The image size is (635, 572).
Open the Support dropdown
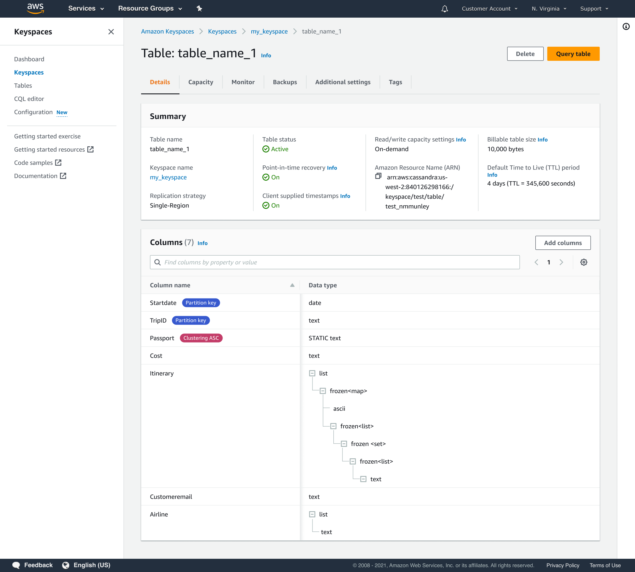(x=594, y=9)
